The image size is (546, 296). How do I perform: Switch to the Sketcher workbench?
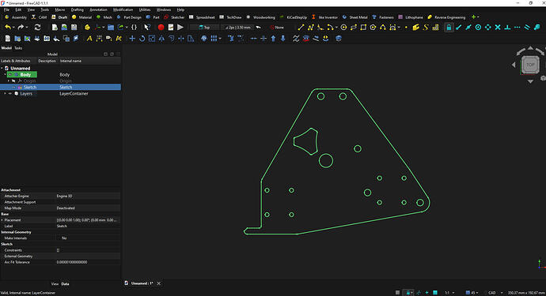174,17
